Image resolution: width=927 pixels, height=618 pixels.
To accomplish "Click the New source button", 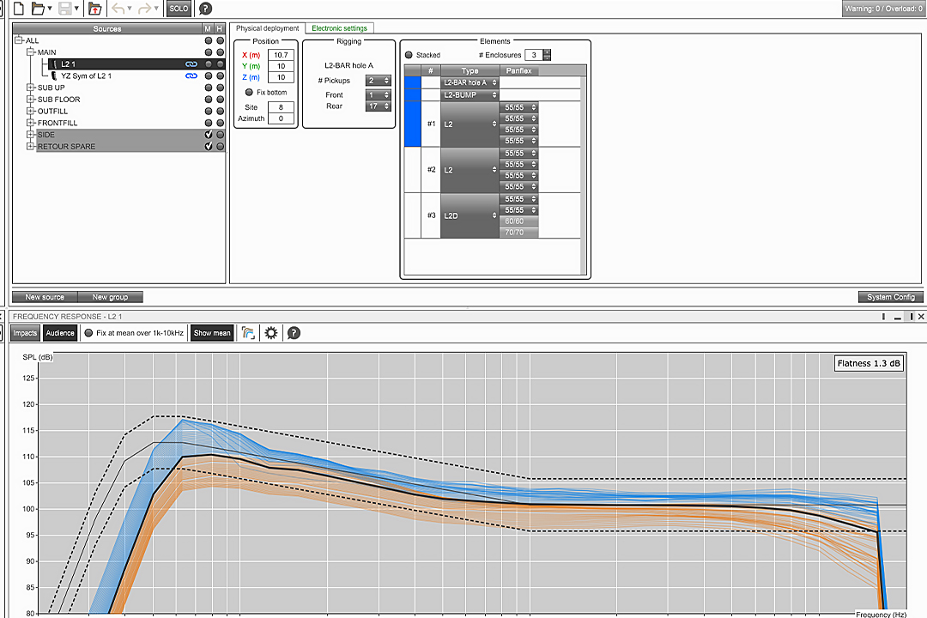I will (x=45, y=297).
